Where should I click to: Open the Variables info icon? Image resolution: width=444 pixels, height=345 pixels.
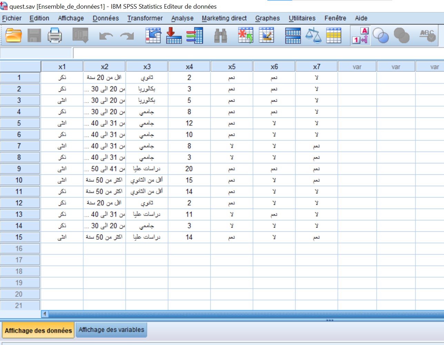(x=195, y=35)
